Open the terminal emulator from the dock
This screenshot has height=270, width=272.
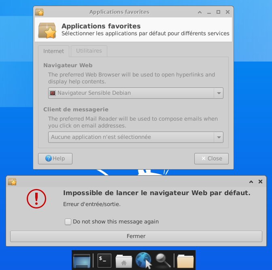click(104, 261)
